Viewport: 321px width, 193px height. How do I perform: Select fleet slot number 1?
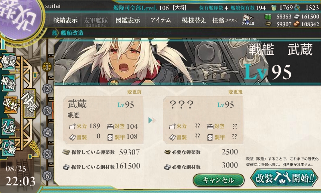coord(47,67)
